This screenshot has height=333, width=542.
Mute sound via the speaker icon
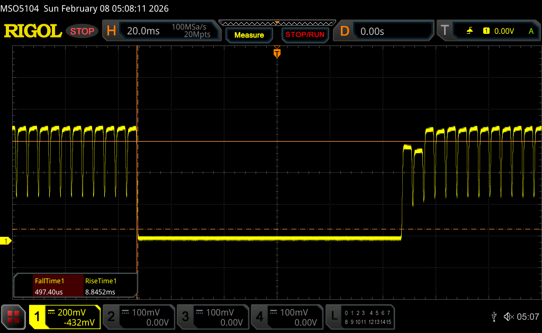coord(508,317)
